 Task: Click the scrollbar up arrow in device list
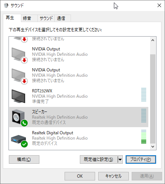pos(153,40)
